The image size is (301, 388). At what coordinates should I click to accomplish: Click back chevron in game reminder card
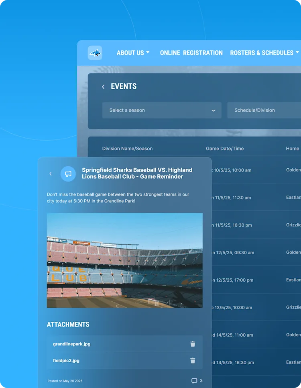(51, 174)
